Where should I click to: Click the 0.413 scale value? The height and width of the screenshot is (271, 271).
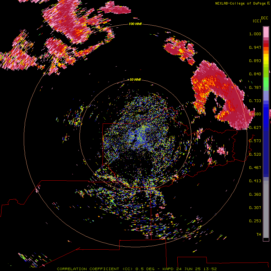pyautogui.click(x=255, y=181)
